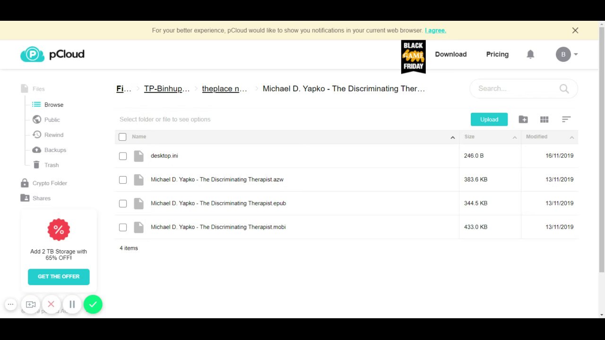Open The Discriminating Therapist.mobi file name

click(218, 227)
